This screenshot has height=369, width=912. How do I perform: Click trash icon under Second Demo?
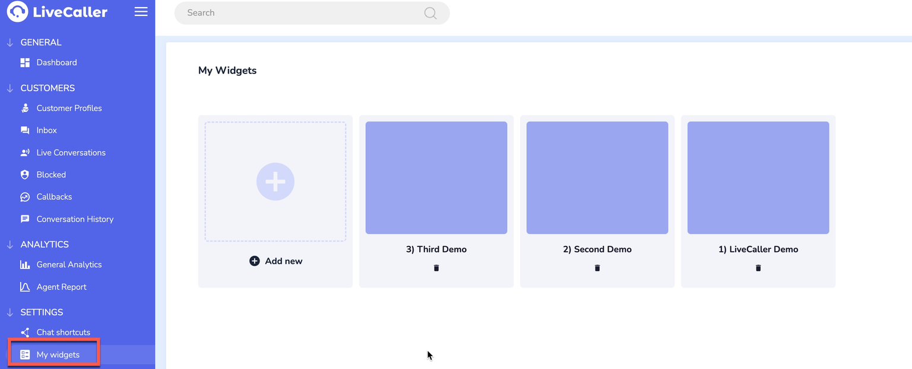(597, 268)
